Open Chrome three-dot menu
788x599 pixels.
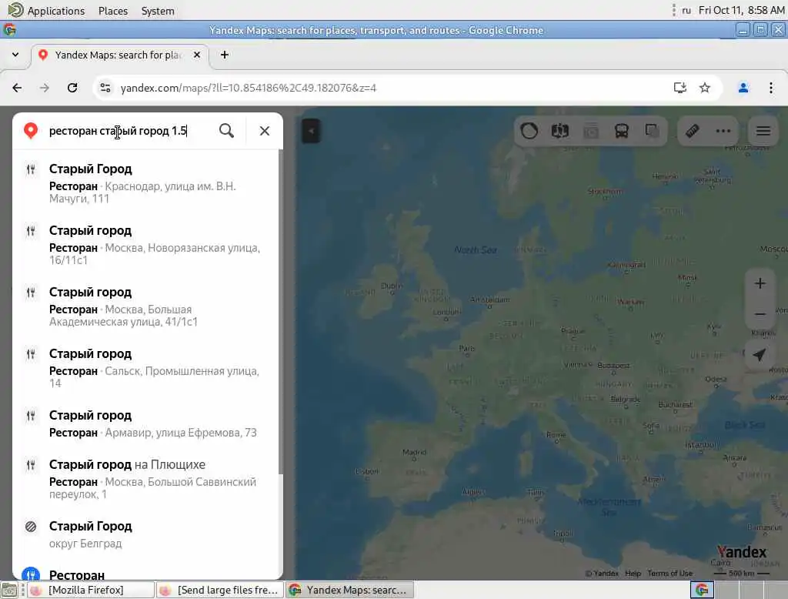tap(771, 88)
